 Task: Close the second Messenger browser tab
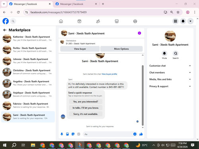[x=96, y=4]
